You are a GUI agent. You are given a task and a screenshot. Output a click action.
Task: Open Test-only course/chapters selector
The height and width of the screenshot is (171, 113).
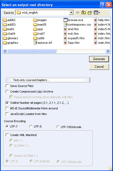pos(48,80)
